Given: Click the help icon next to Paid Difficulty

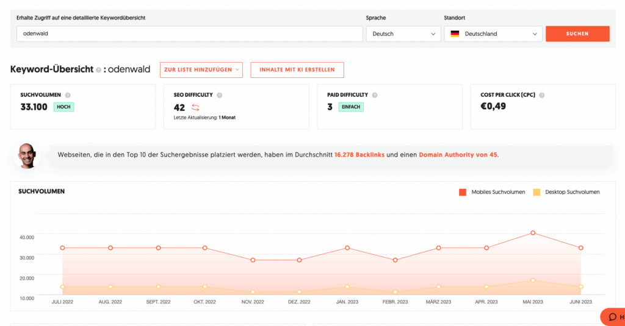Looking at the screenshot, I should [x=375, y=95].
